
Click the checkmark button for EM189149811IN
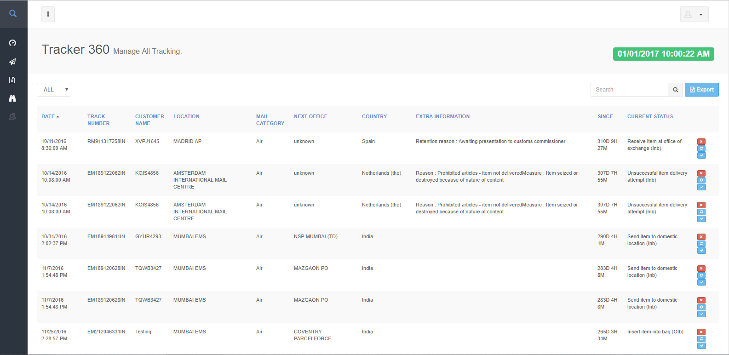click(x=701, y=251)
